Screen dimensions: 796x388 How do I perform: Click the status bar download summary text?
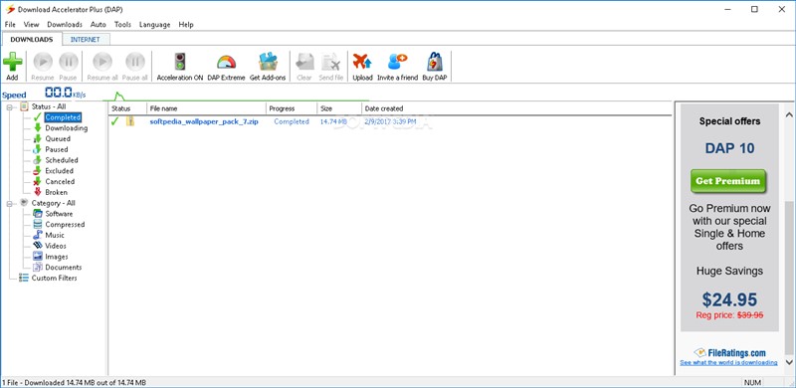coord(74,382)
